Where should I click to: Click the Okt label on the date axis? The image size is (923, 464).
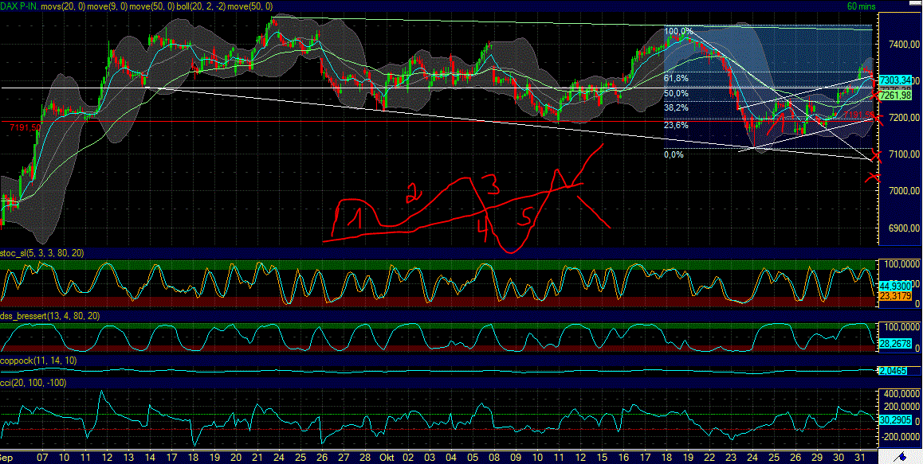point(388,458)
